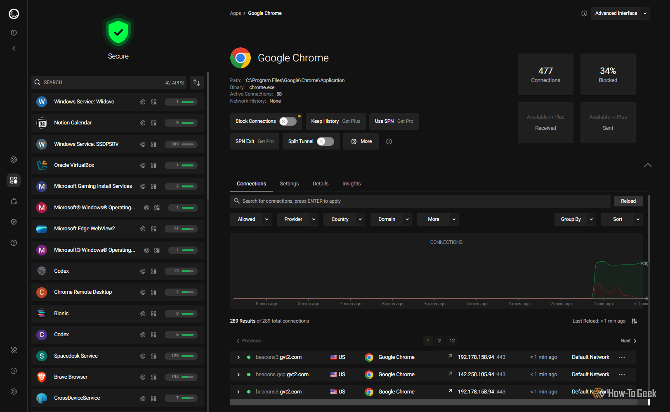Screen dimensions: 670x412
Task: Expand the beacons.gcp.gvt2.com connection row
Action: coord(238,375)
